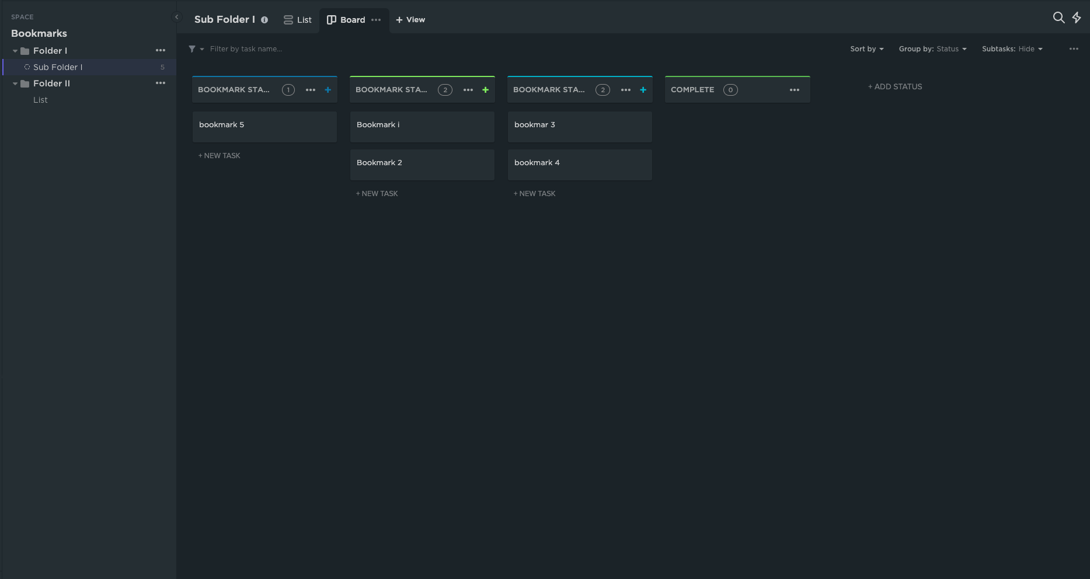Open Folder I ellipsis options

tap(161, 51)
